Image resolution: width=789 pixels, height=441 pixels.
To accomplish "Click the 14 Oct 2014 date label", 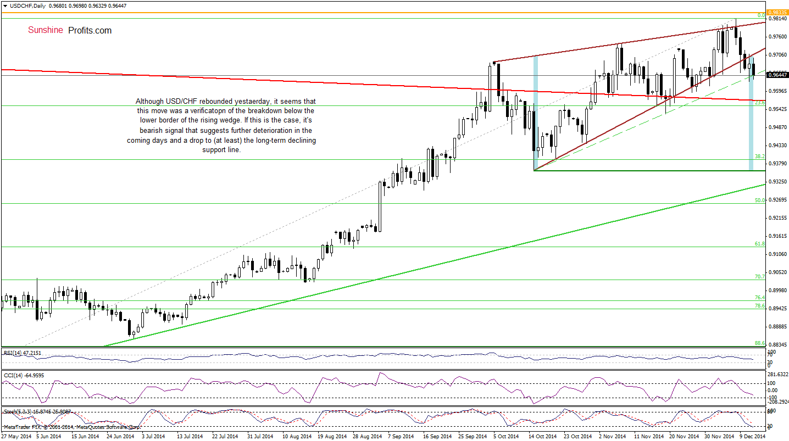I will coord(542,436).
